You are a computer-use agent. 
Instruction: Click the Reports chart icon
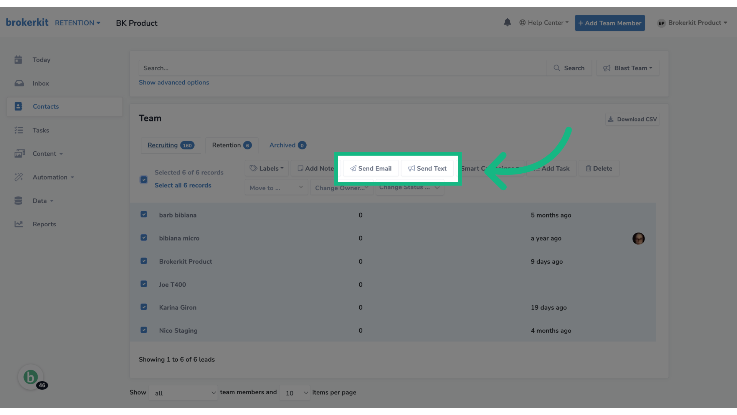coord(19,224)
